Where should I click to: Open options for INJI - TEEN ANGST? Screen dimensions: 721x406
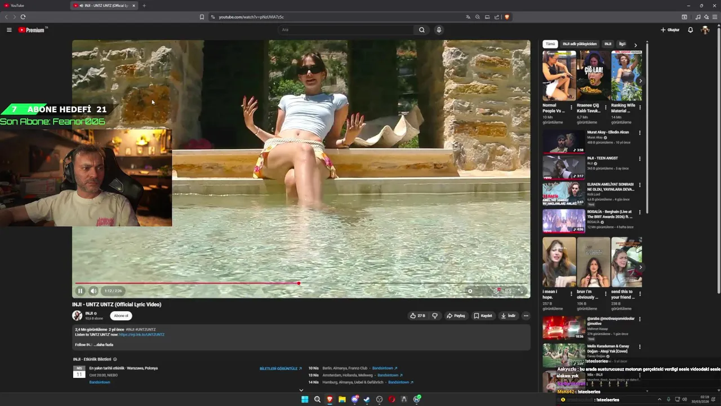(639, 159)
